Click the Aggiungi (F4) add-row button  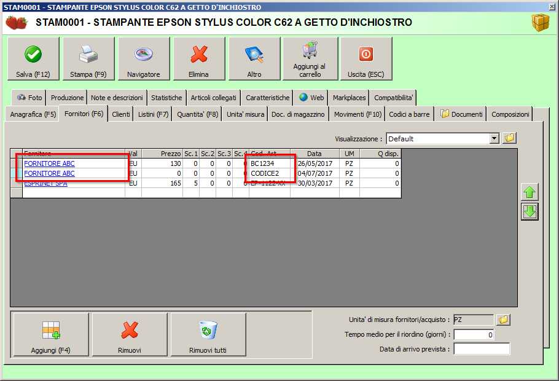[x=50, y=334]
